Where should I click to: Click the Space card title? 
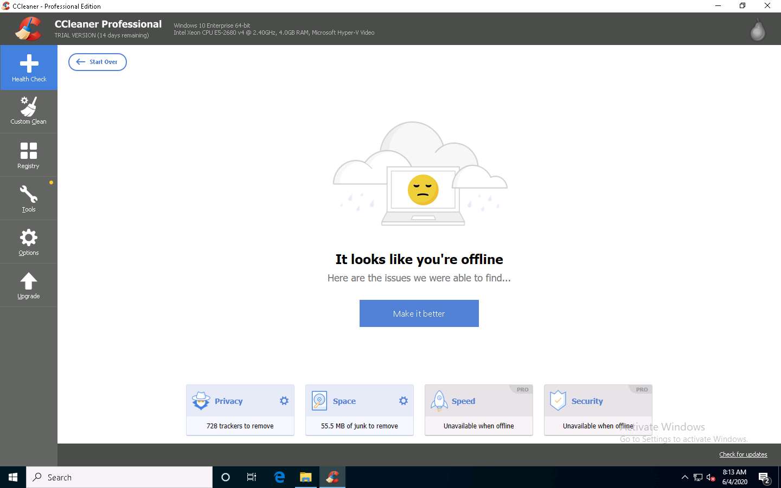pyautogui.click(x=344, y=401)
